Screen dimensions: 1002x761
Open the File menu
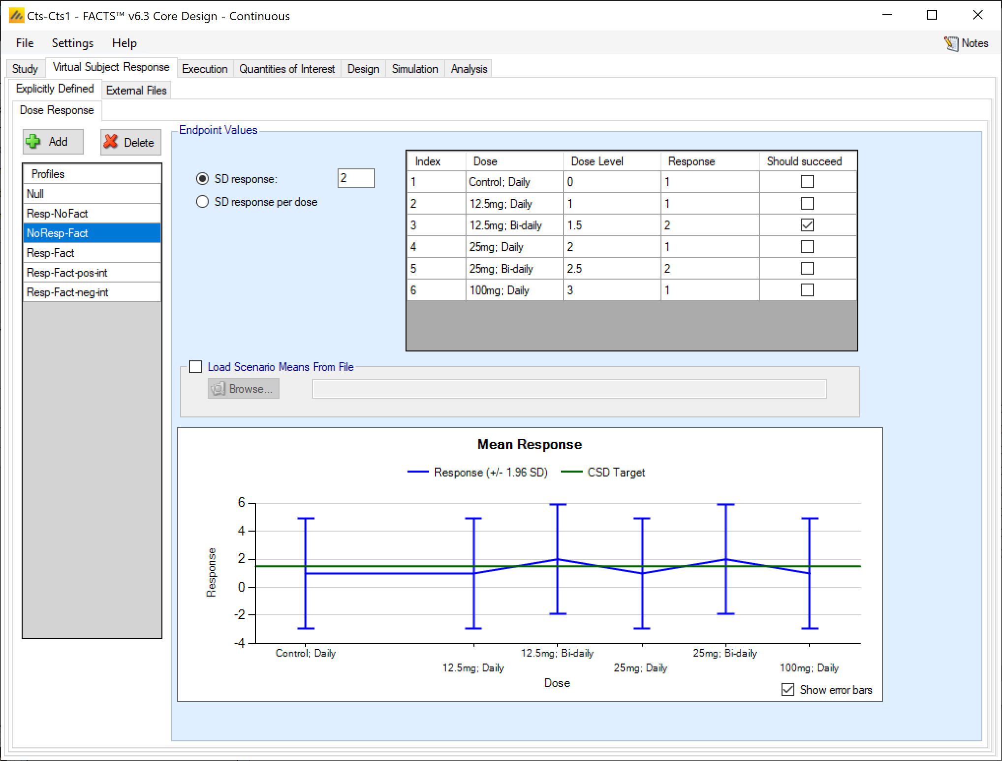[x=25, y=43]
